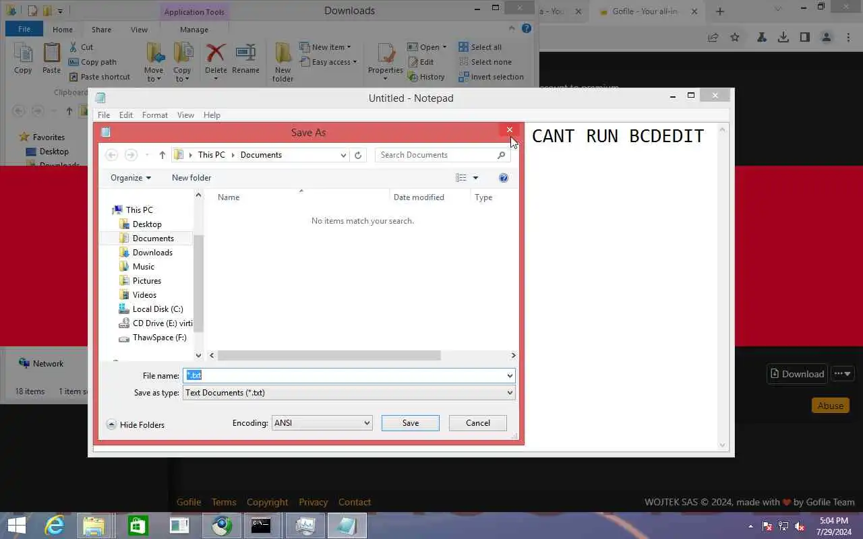Open Internet Explorer from taskbar
The height and width of the screenshot is (539, 863).
(x=54, y=526)
